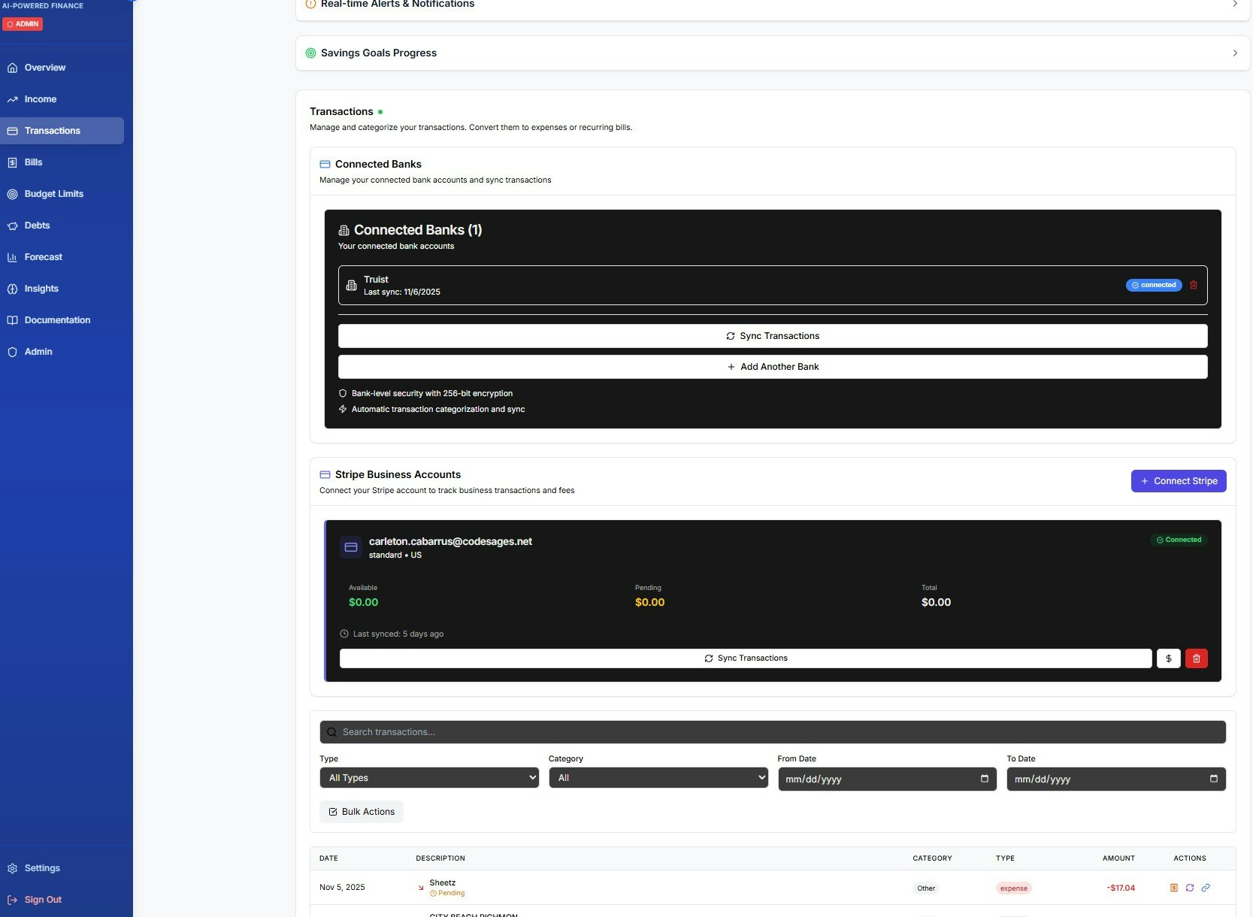Open the All Types filter dropdown
The width and height of the screenshot is (1253, 917).
point(428,778)
